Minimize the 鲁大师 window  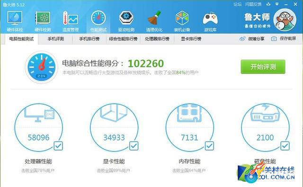pyautogui.click(x=286, y=4)
